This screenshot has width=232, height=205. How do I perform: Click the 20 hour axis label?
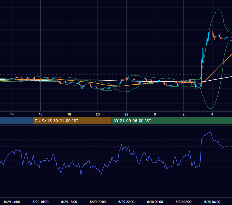pyautogui.click(x=98, y=114)
